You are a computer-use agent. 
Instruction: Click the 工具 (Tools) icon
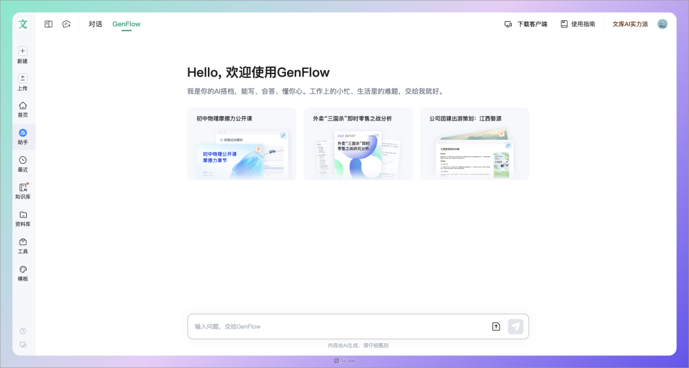(x=22, y=242)
